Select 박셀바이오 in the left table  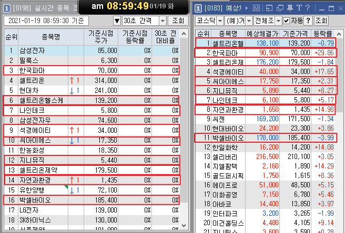tap(92, 200)
